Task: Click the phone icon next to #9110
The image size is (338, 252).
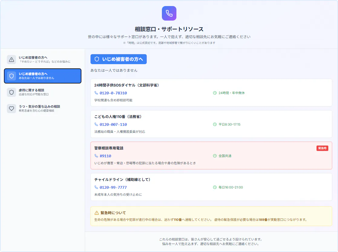Action: click(96, 156)
